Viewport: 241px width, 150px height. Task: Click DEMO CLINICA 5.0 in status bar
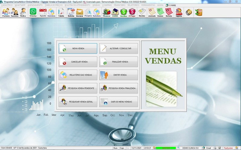pos(189,148)
